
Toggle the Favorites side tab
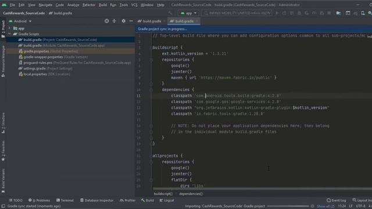tap(3, 151)
